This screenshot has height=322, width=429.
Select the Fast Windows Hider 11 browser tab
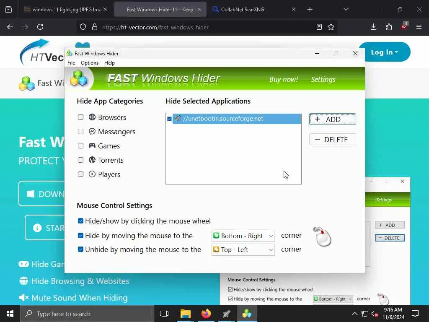coord(160,9)
